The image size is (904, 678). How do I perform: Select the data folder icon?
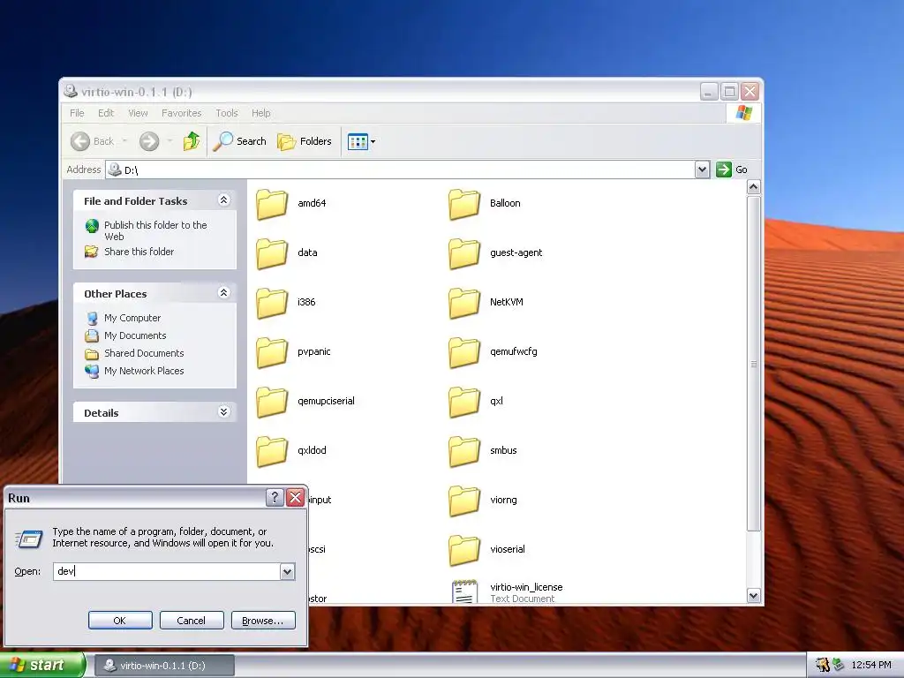[272, 253]
